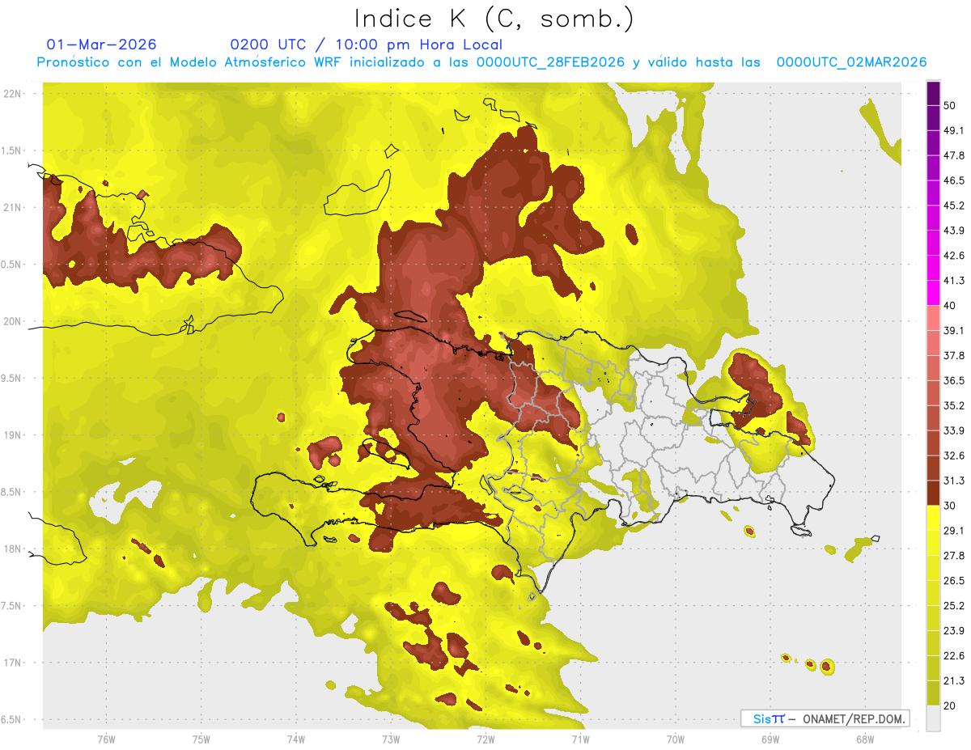This screenshot has height=750, width=971.
Task: Click the colorbar value "50"
Action: (951, 106)
